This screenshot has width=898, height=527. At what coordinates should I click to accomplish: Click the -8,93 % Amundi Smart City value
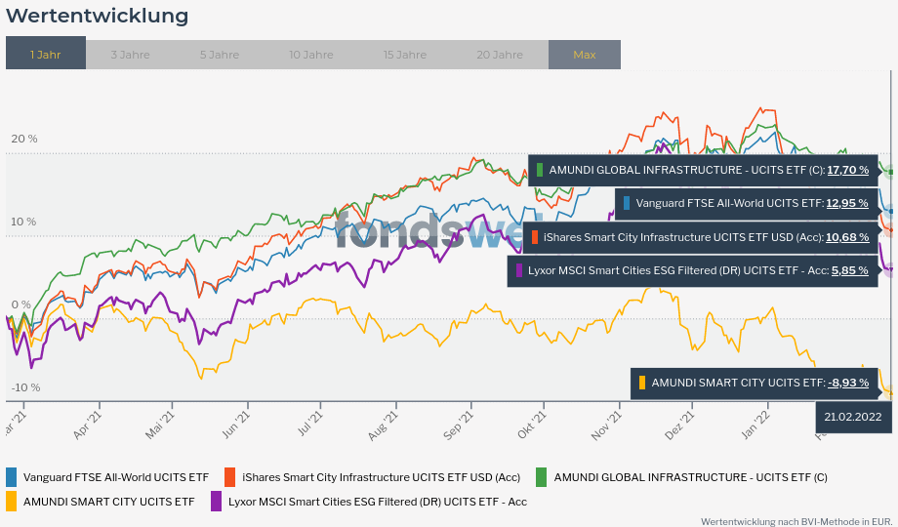pyautogui.click(x=847, y=383)
